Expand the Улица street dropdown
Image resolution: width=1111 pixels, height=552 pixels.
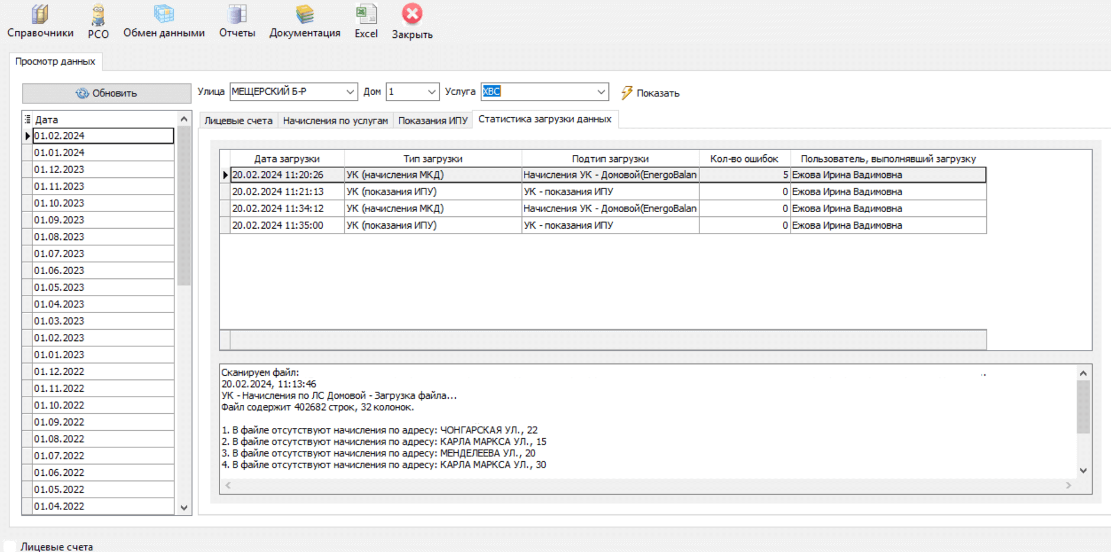[350, 92]
